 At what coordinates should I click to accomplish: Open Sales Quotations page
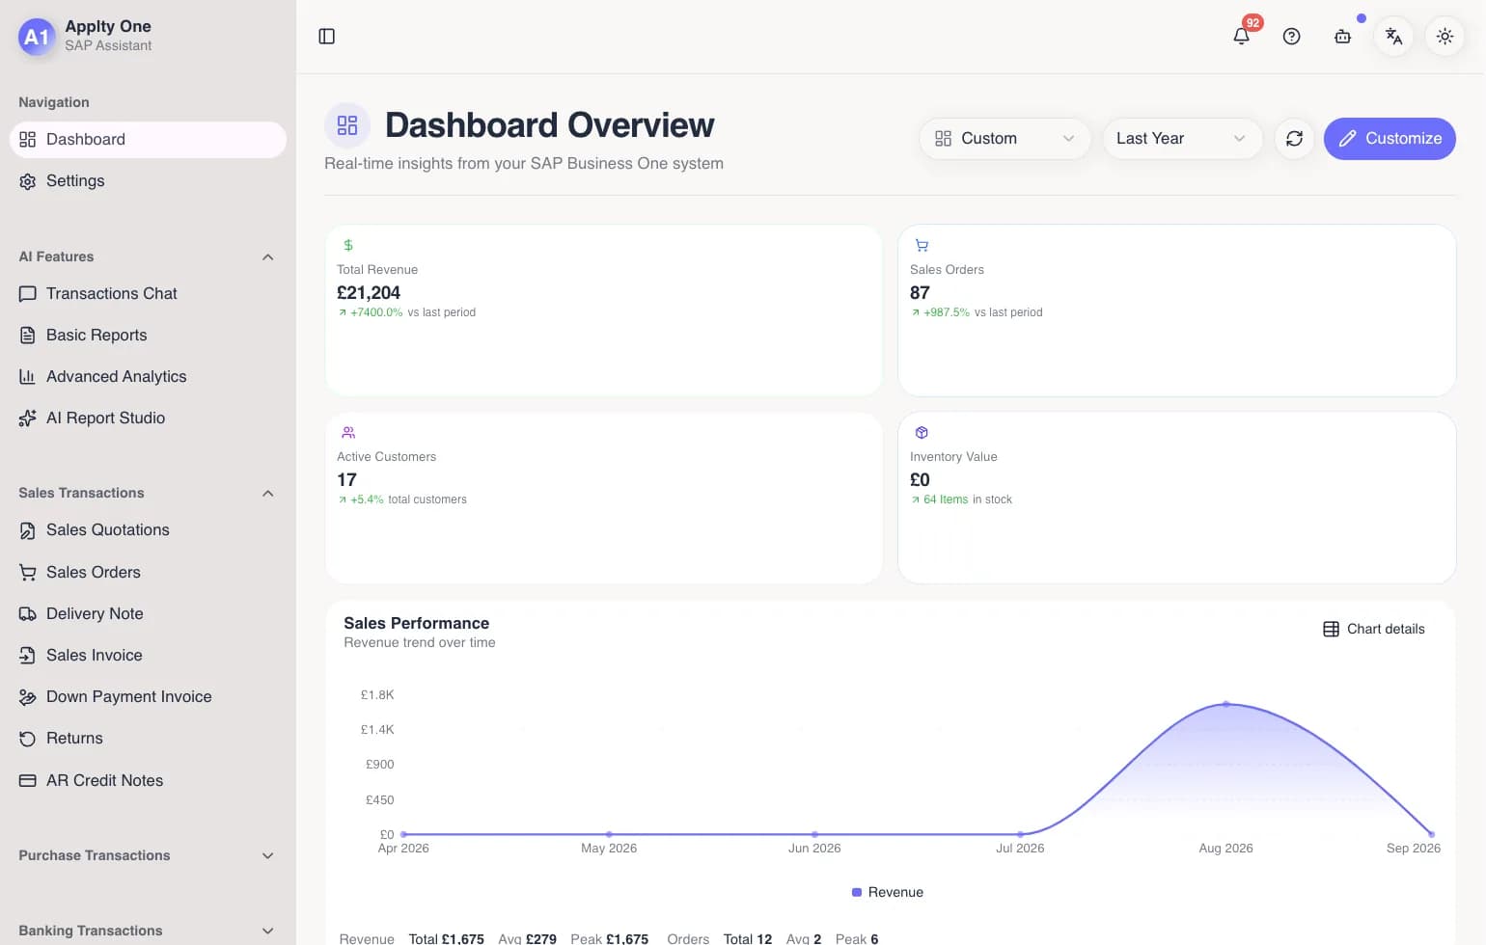[x=148, y=530]
